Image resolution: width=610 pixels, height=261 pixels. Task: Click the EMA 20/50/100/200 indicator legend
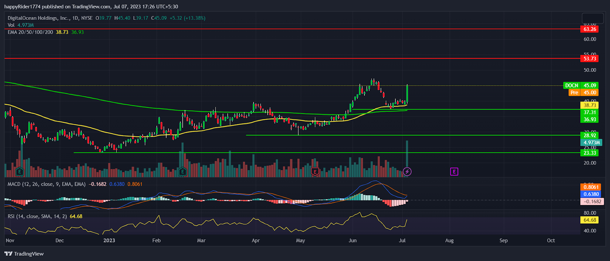pyautogui.click(x=30, y=32)
